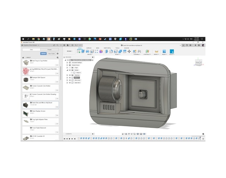Expand the Sketches folder node
226x178 pixels.
coord(67,75)
